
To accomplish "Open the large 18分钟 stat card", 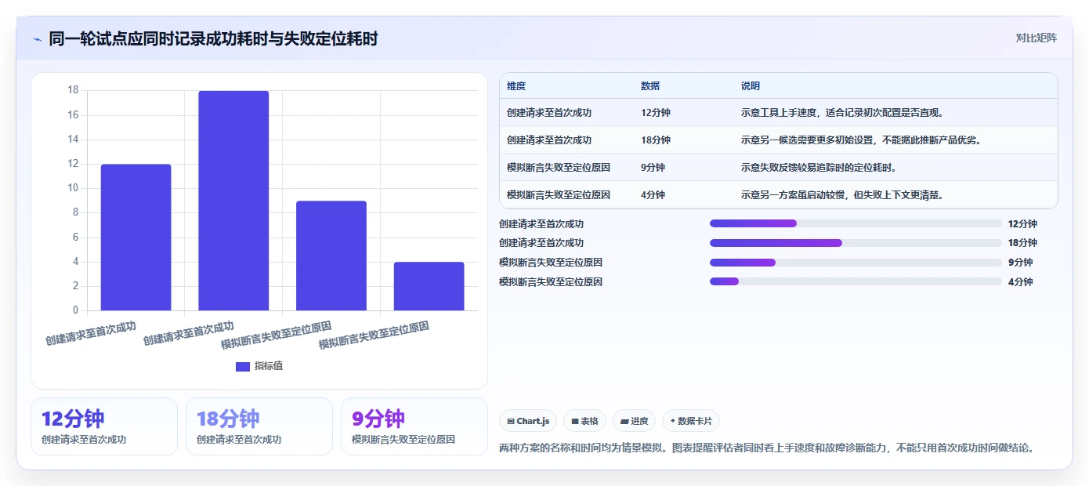I will click(x=259, y=426).
